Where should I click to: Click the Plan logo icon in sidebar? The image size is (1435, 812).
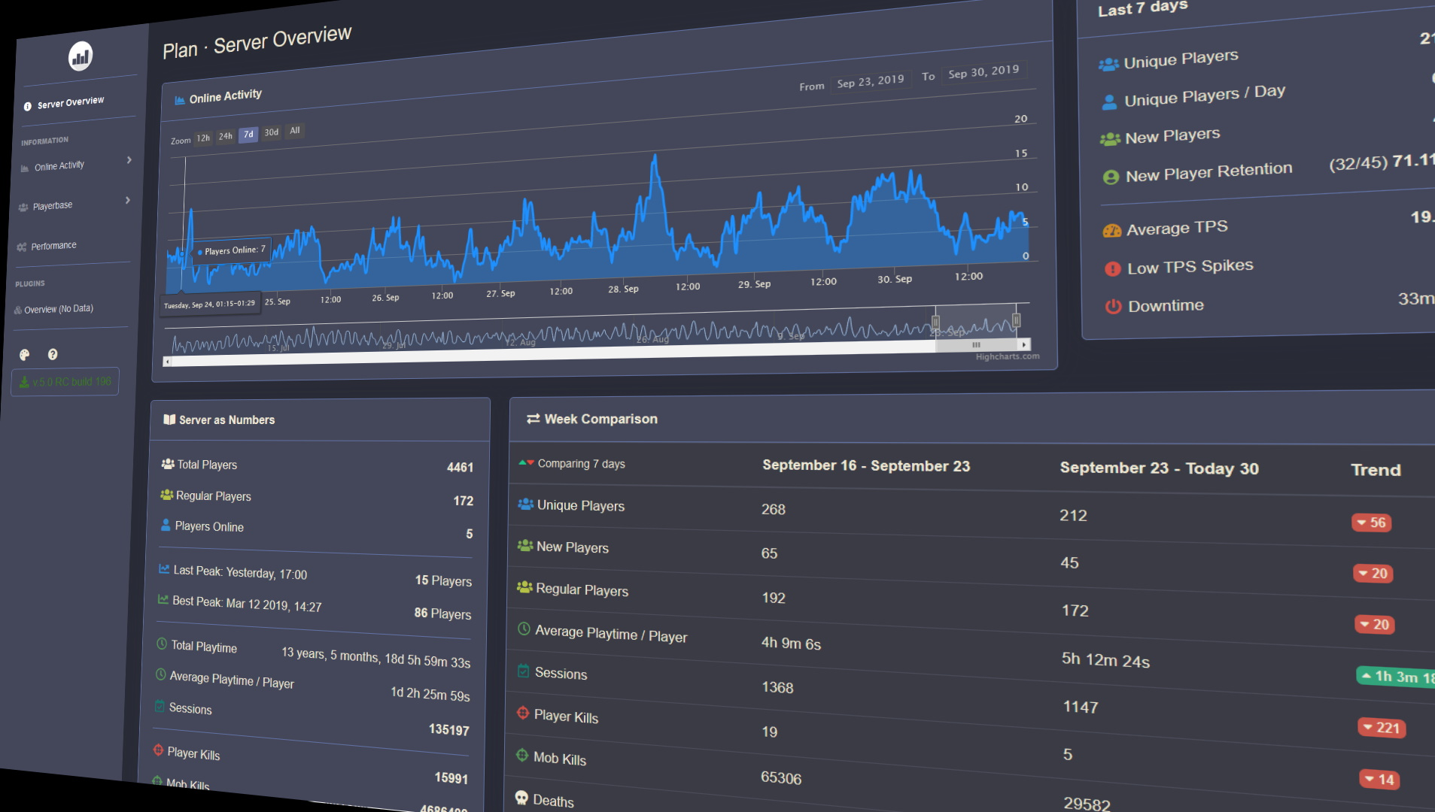pyautogui.click(x=81, y=56)
